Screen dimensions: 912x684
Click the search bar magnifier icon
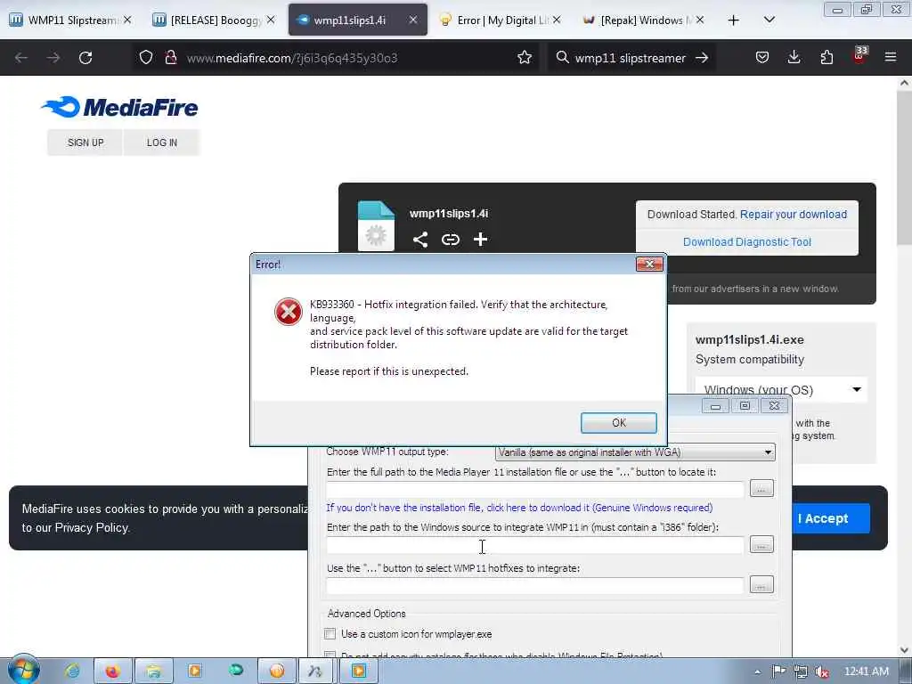[x=562, y=58]
